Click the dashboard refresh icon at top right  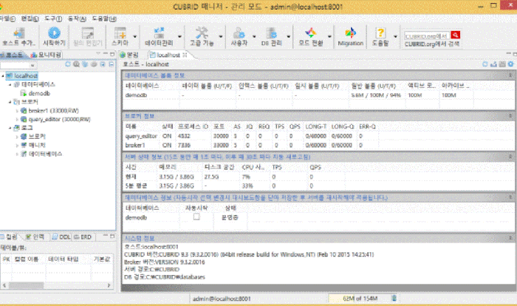485,64
